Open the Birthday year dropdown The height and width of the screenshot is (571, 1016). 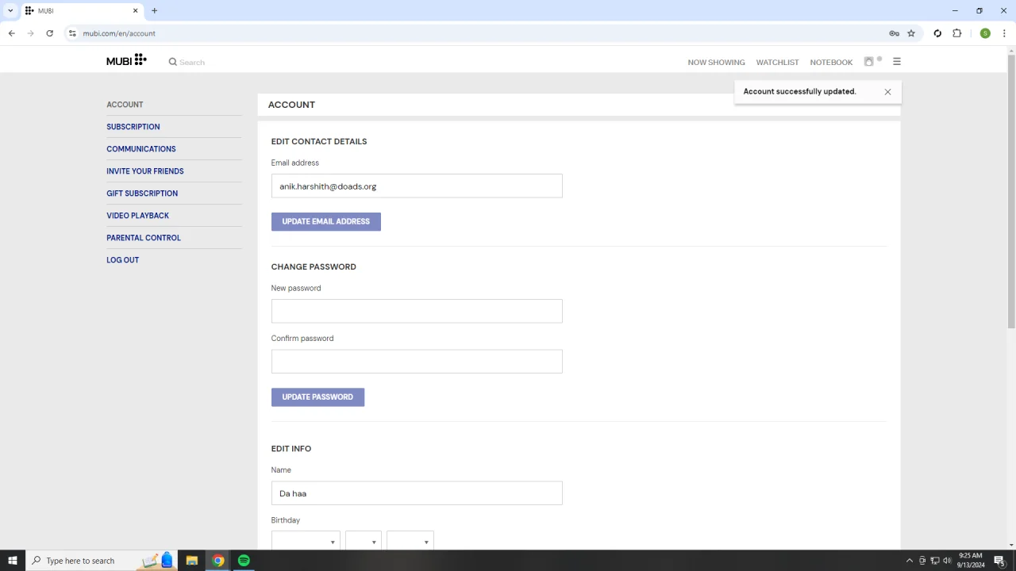click(410, 540)
